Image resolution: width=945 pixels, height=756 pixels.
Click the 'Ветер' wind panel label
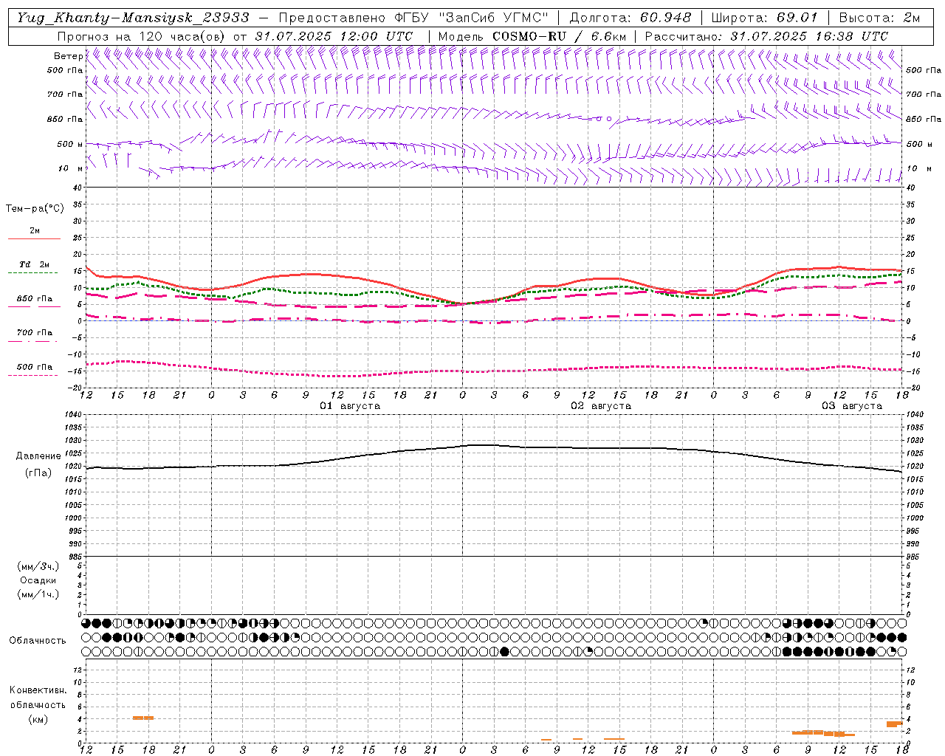pyautogui.click(x=69, y=56)
